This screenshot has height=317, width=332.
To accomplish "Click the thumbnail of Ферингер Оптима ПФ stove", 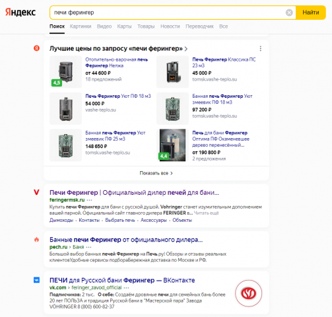I will tap(172, 145).
